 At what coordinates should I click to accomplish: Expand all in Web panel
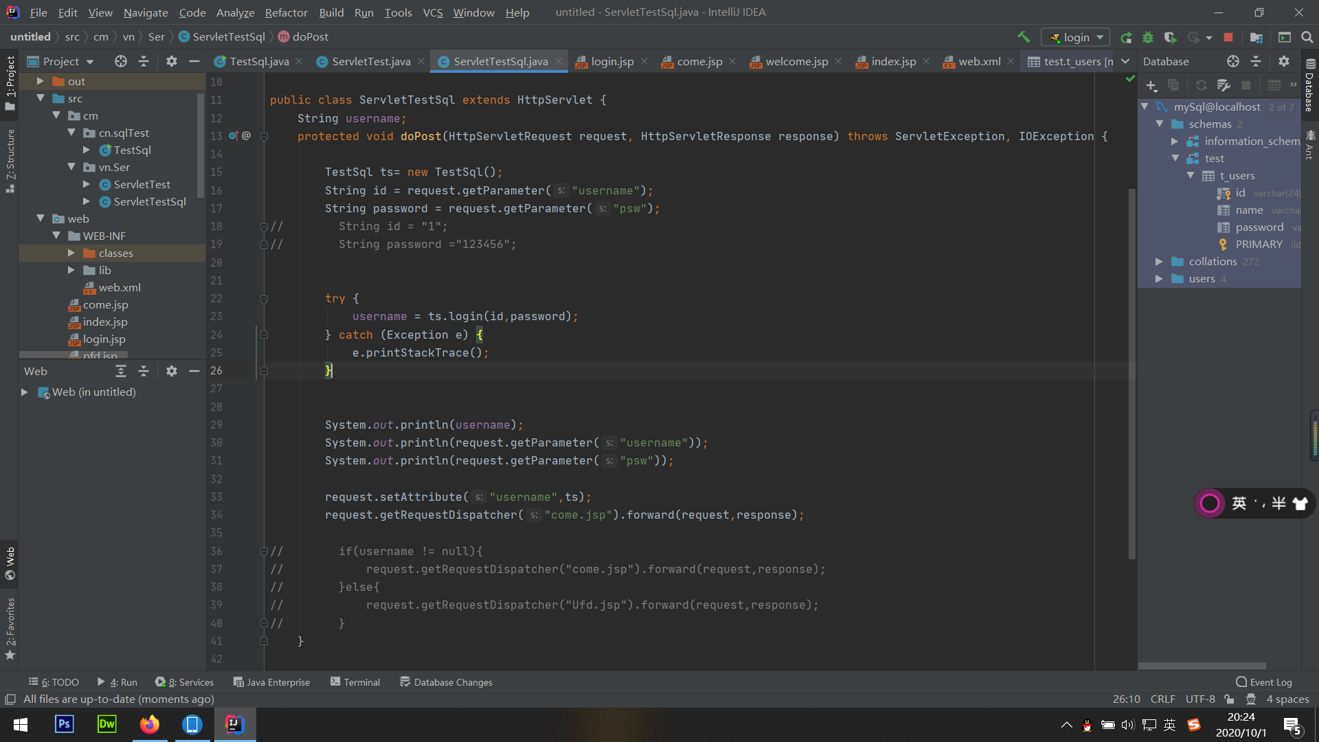pyautogui.click(x=121, y=371)
